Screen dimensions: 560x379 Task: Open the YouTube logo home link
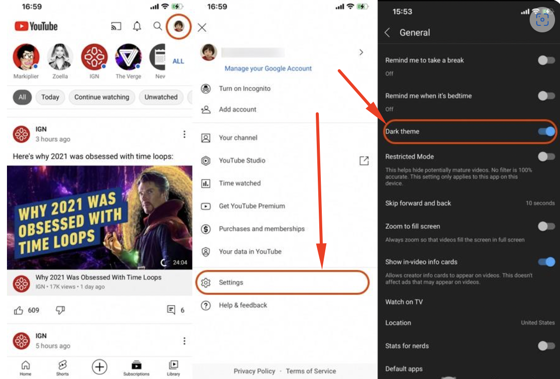tap(36, 26)
